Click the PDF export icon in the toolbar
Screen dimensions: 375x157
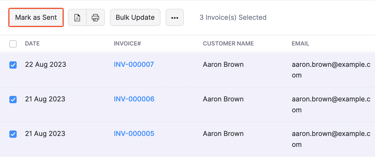(x=77, y=17)
